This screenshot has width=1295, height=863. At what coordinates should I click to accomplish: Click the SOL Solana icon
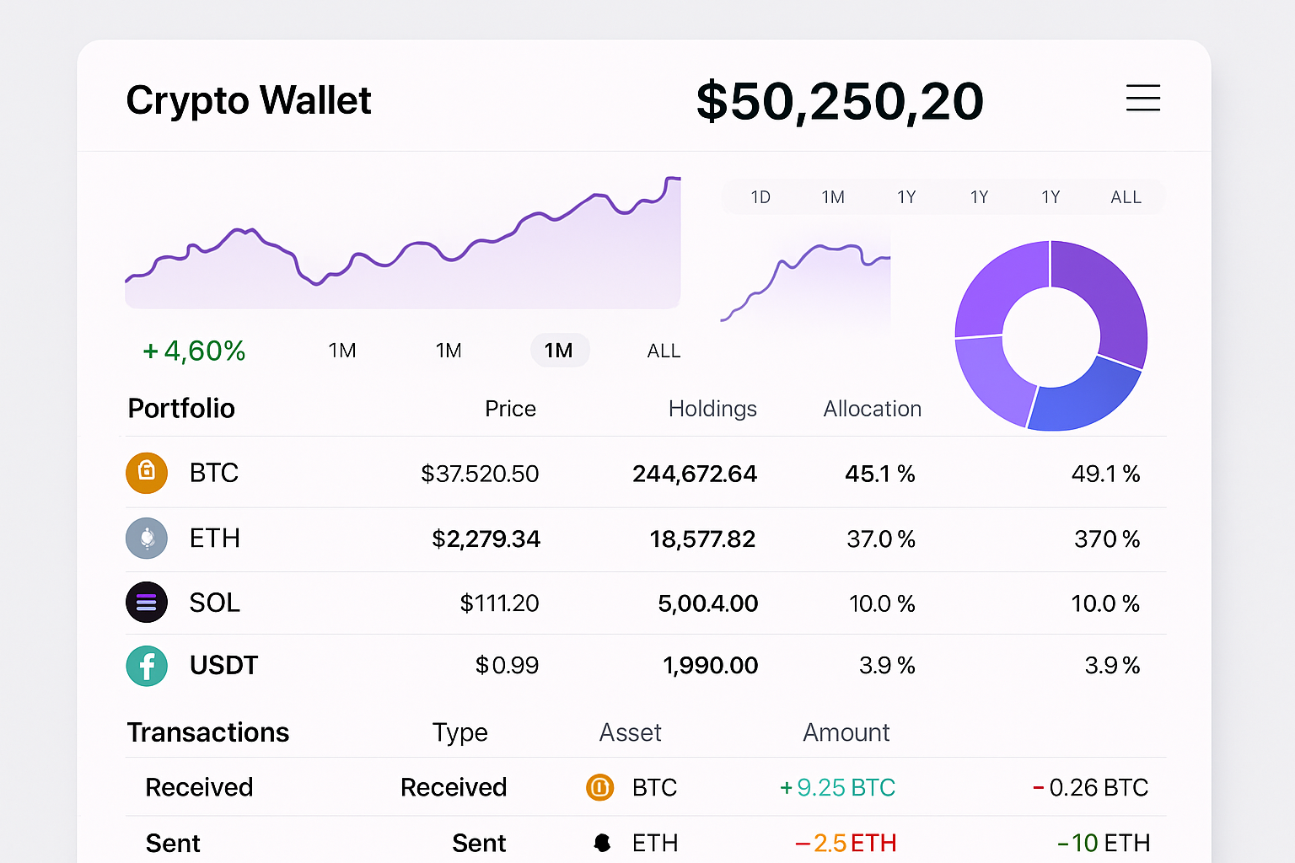(x=147, y=603)
